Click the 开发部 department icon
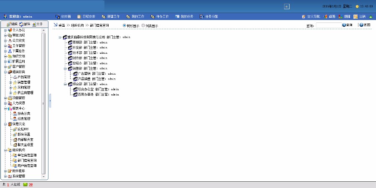The image size is (376, 188). point(70,48)
